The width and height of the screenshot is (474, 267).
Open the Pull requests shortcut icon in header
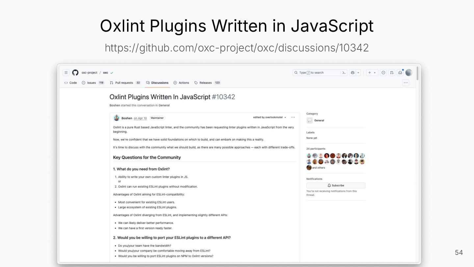[x=392, y=73]
